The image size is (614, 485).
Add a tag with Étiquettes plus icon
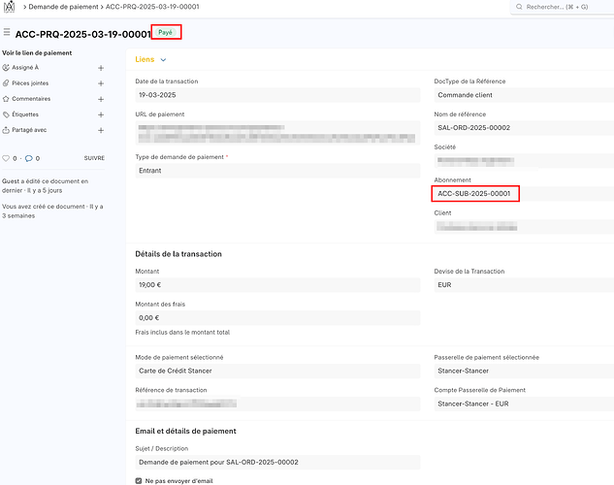101,114
